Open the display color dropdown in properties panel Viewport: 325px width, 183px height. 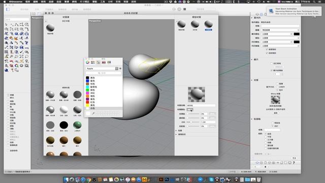[277, 34]
